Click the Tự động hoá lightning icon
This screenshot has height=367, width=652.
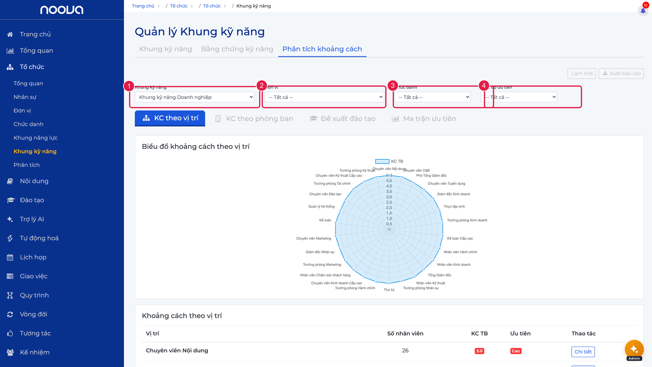coord(10,238)
